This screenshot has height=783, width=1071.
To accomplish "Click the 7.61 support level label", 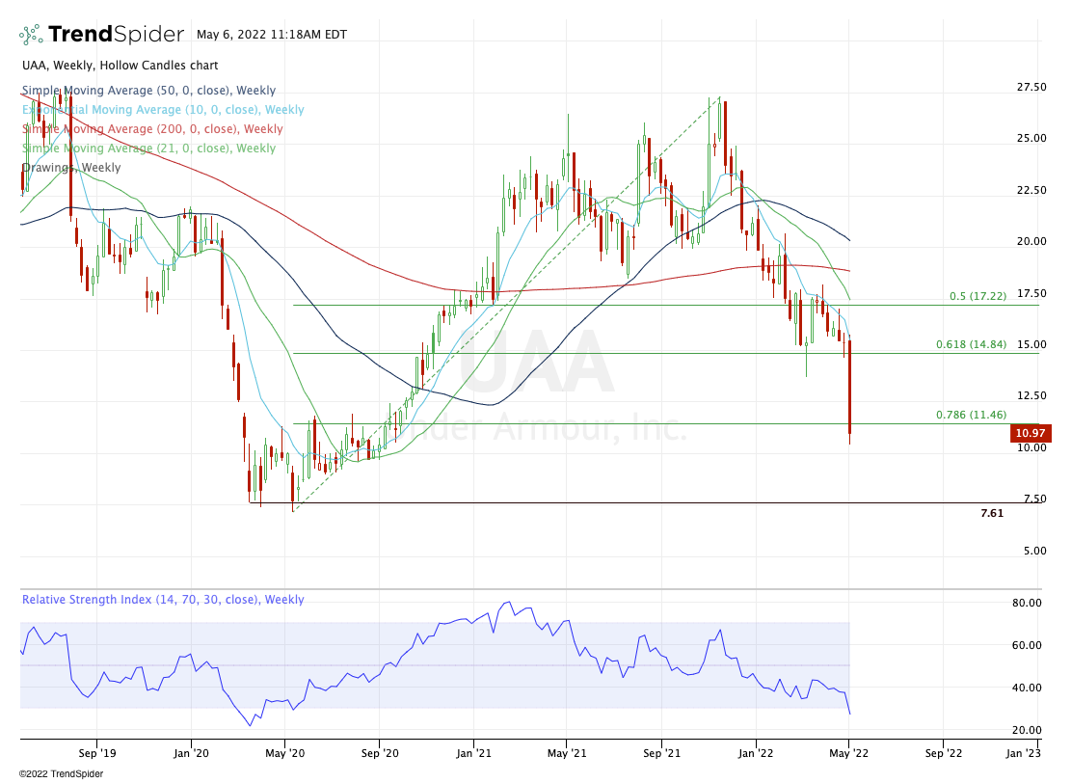I will 991,513.
